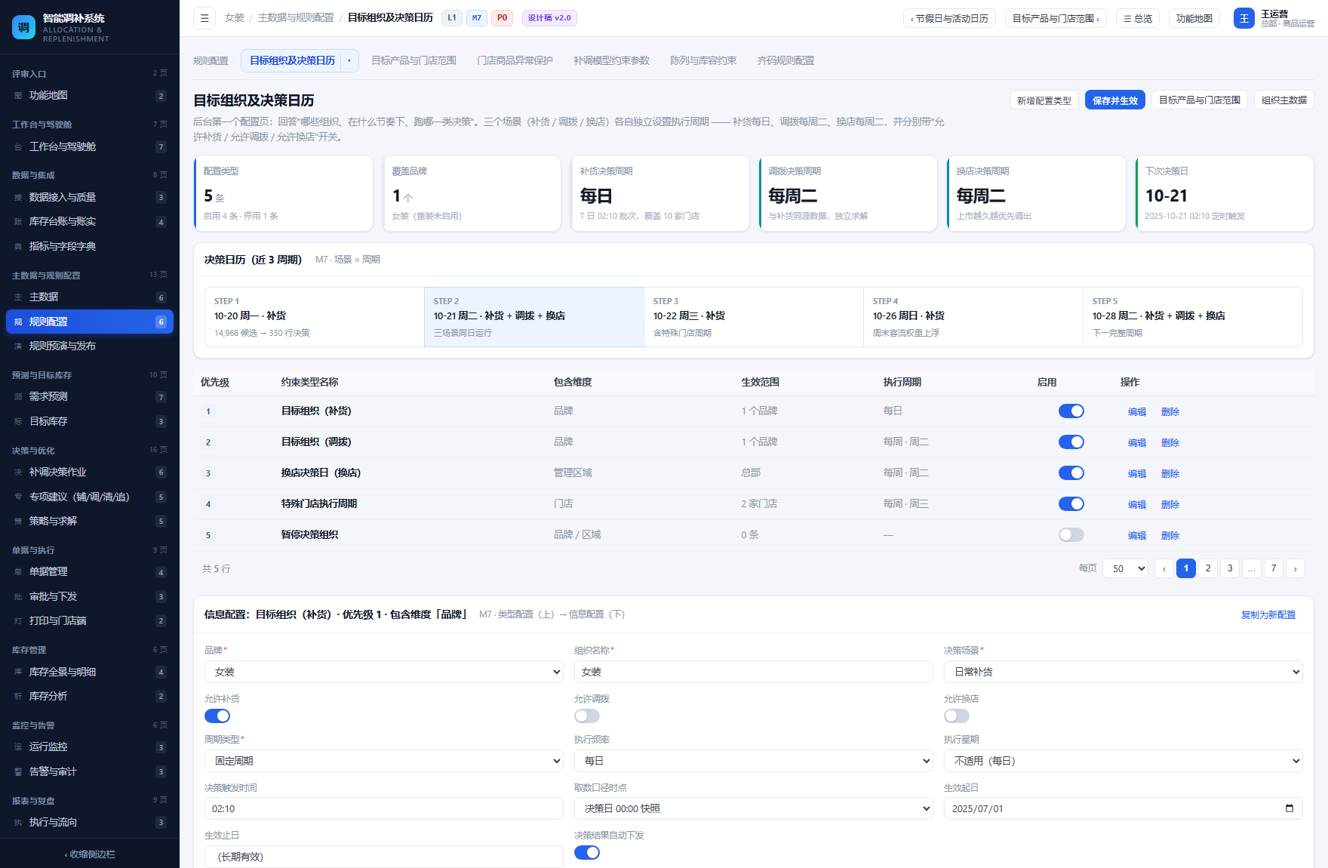Click 编辑 for 特殊门店执行周期 row
The width and height of the screenshot is (1328, 868).
[x=1137, y=504]
